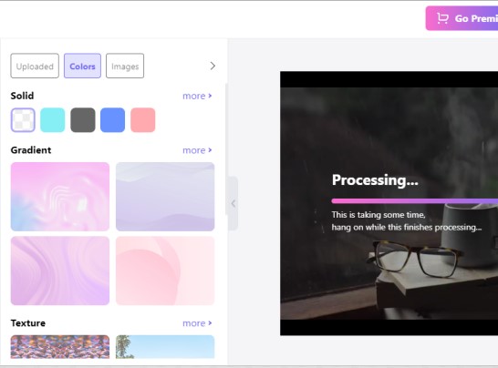The width and height of the screenshot is (498, 368).
Task: Select the transparent checkerboard background swatch
Action: pos(23,120)
